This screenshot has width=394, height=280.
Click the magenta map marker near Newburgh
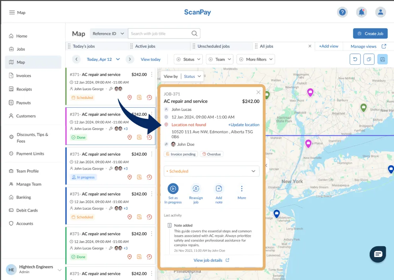pos(311,93)
